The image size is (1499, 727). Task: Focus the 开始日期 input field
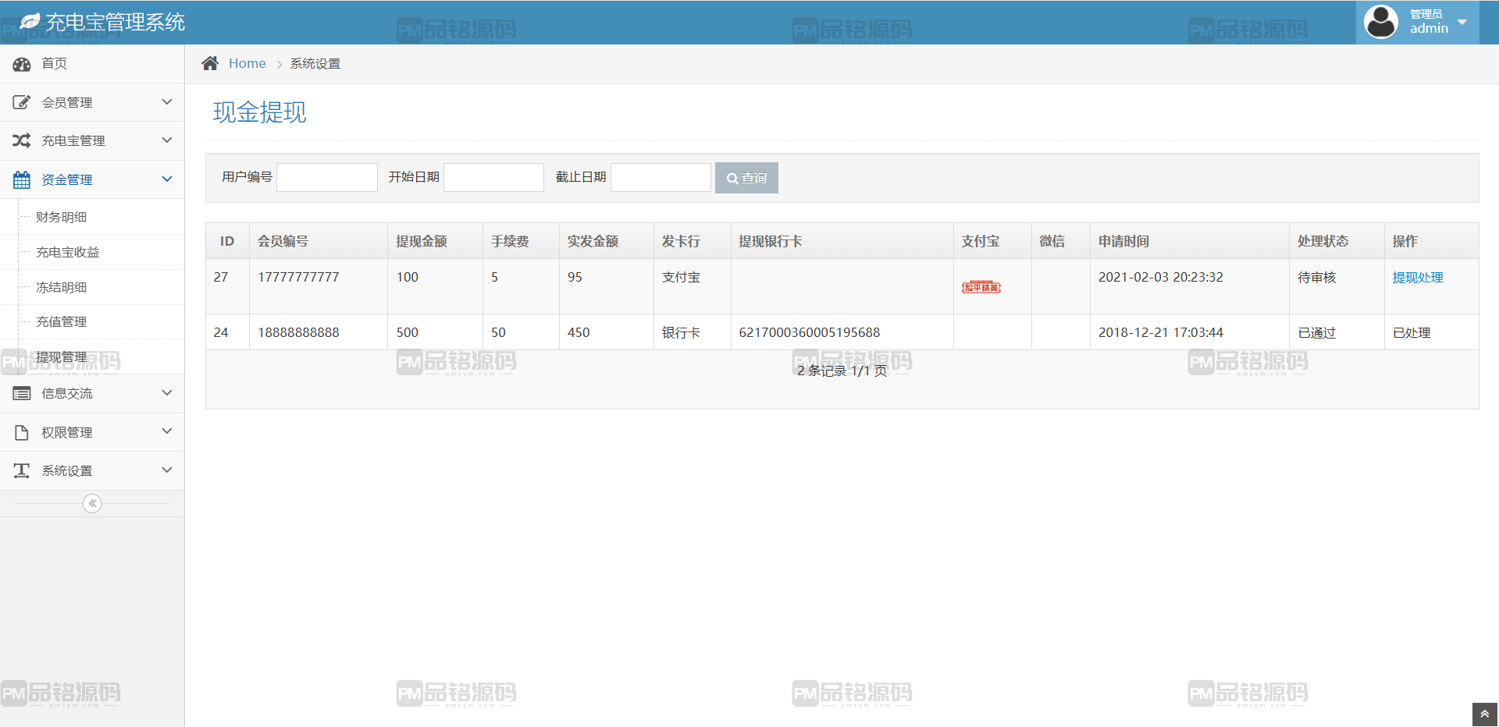493,177
